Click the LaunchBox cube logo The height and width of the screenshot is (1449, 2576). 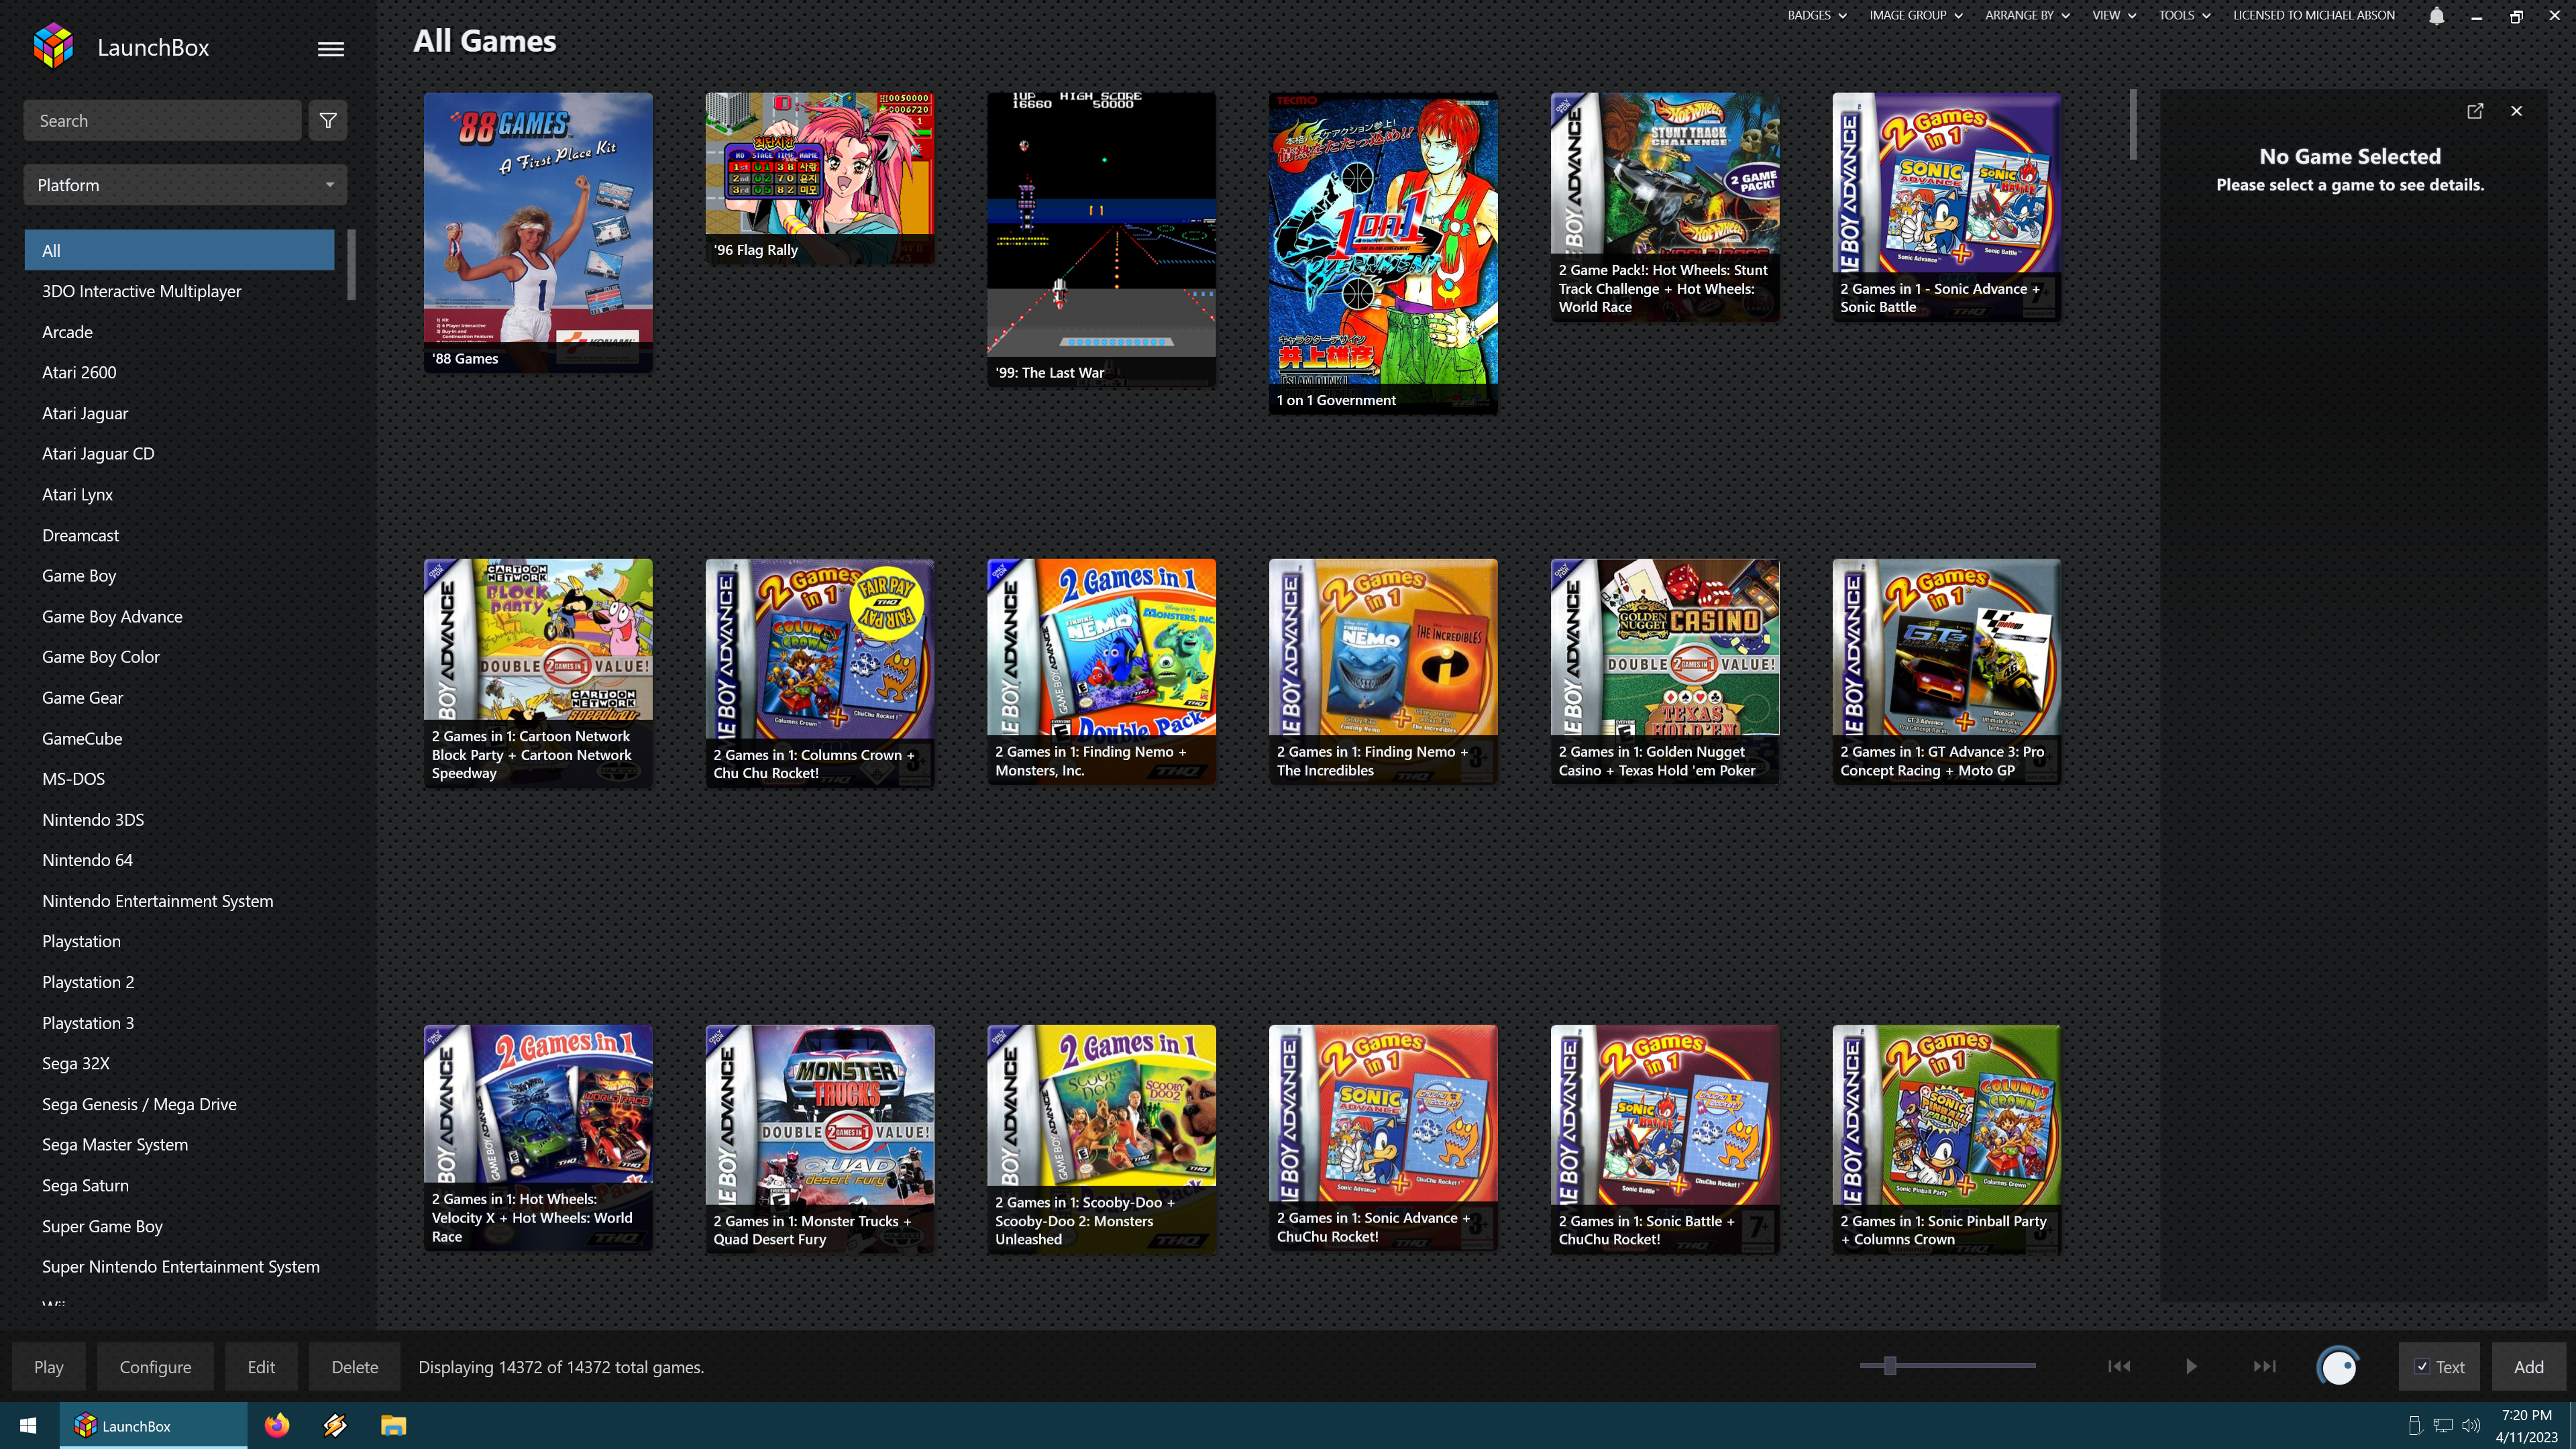[x=53, y=46]
